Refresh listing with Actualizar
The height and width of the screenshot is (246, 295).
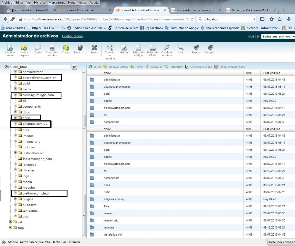click(x=174, y=67)
